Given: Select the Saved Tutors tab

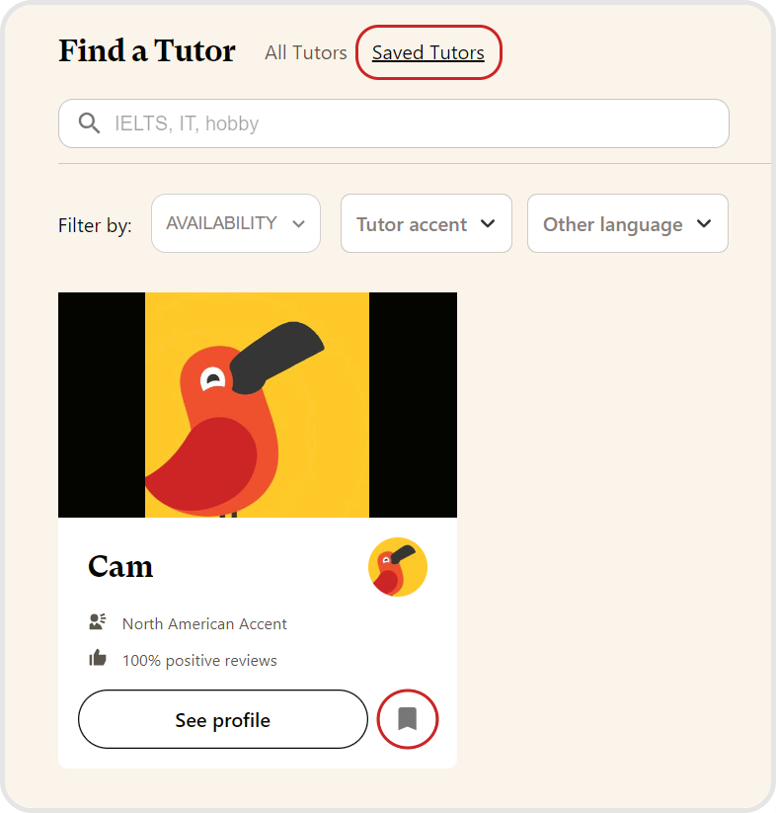Looking at the screenshot, I should (x=427, y=52).
